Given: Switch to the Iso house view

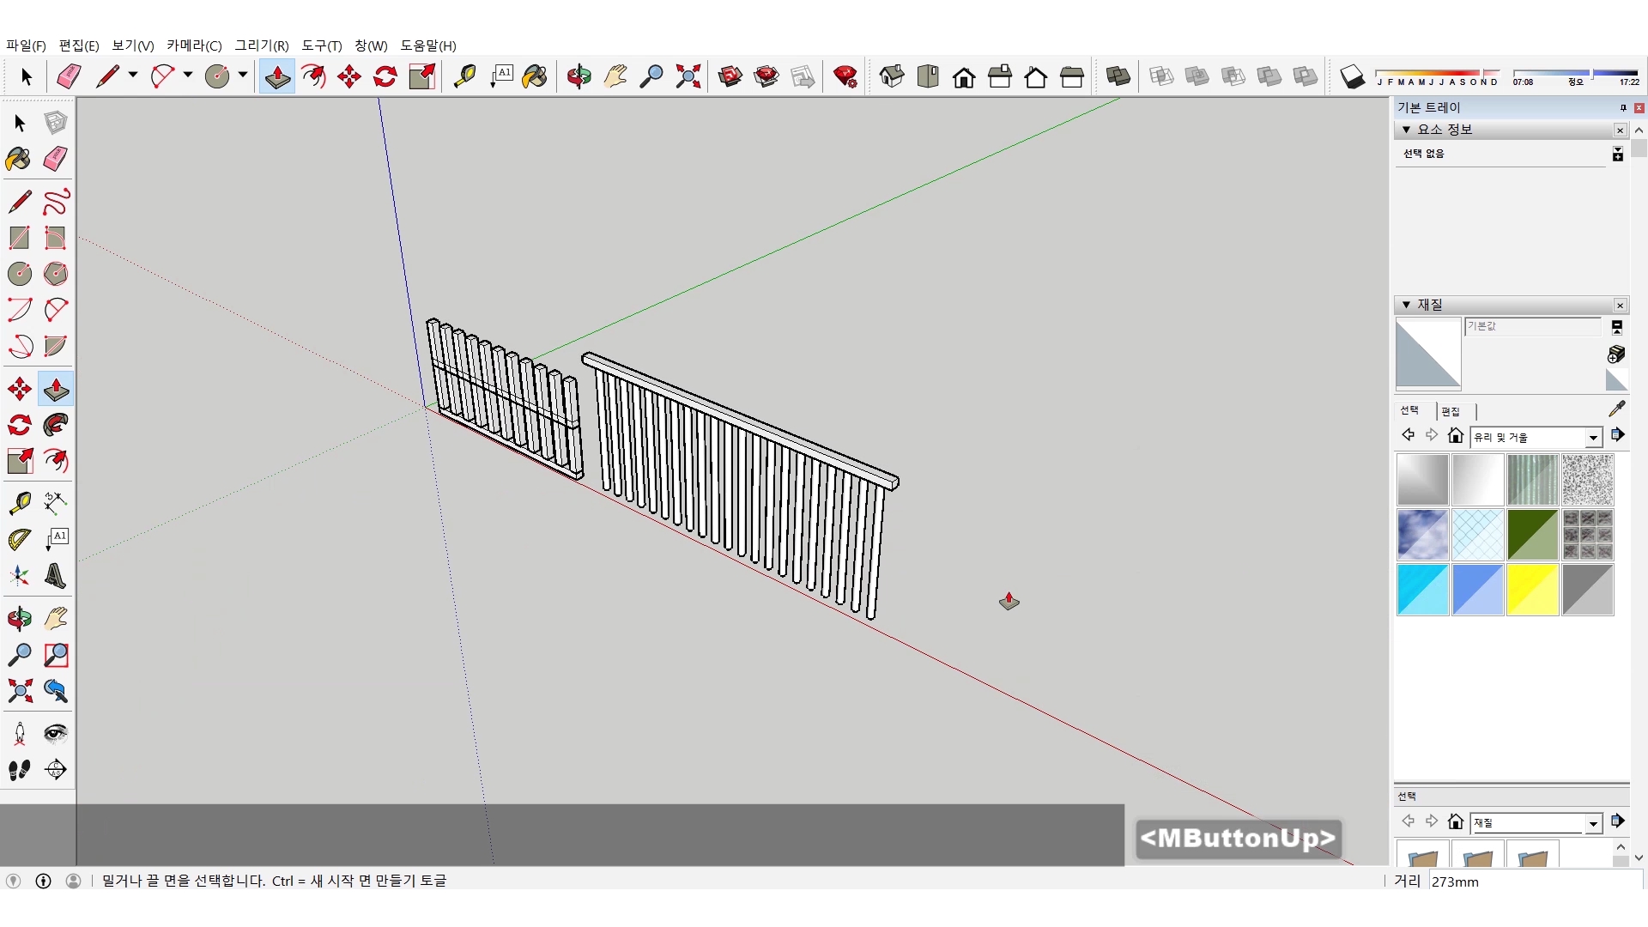Looking at the screenshot, I should [892, 77].
